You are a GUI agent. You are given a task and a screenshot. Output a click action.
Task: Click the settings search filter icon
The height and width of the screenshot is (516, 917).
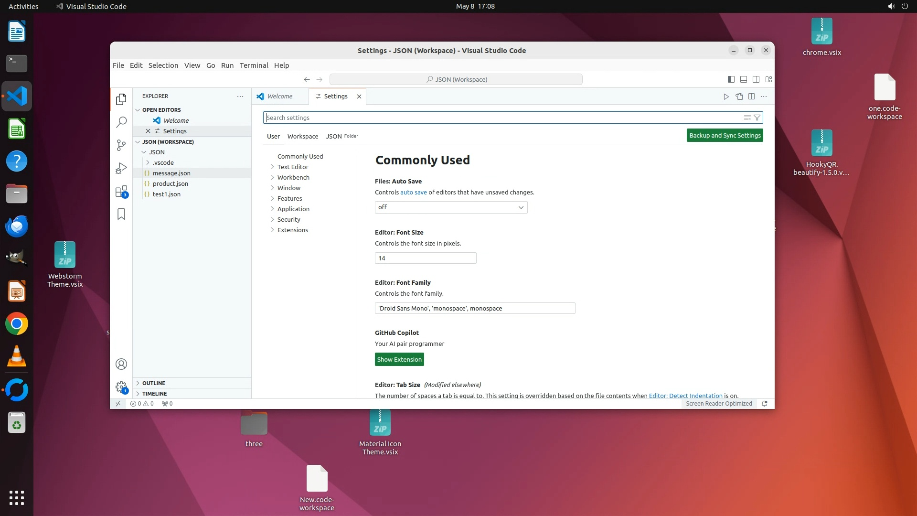coord(757,118)
